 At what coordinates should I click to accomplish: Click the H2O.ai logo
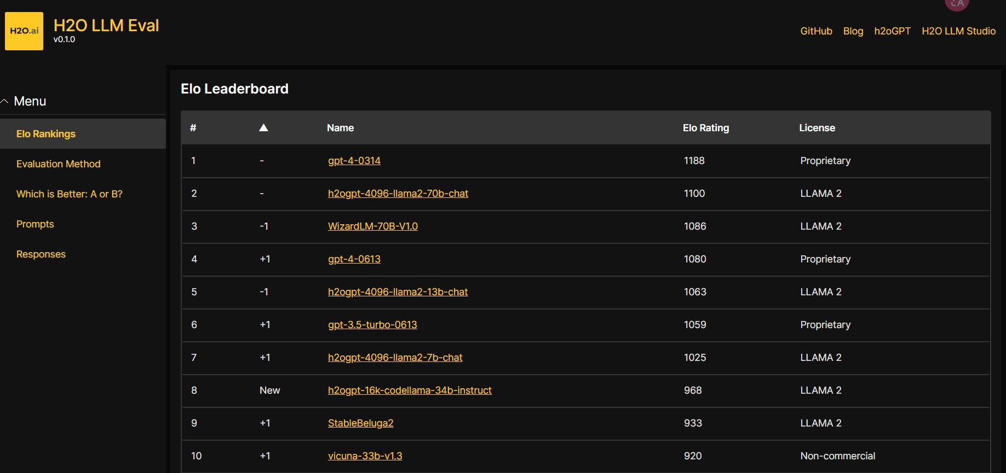[24, 31]
